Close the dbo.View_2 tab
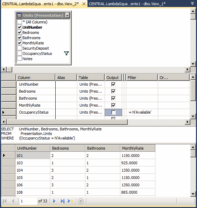 [84, 4]
